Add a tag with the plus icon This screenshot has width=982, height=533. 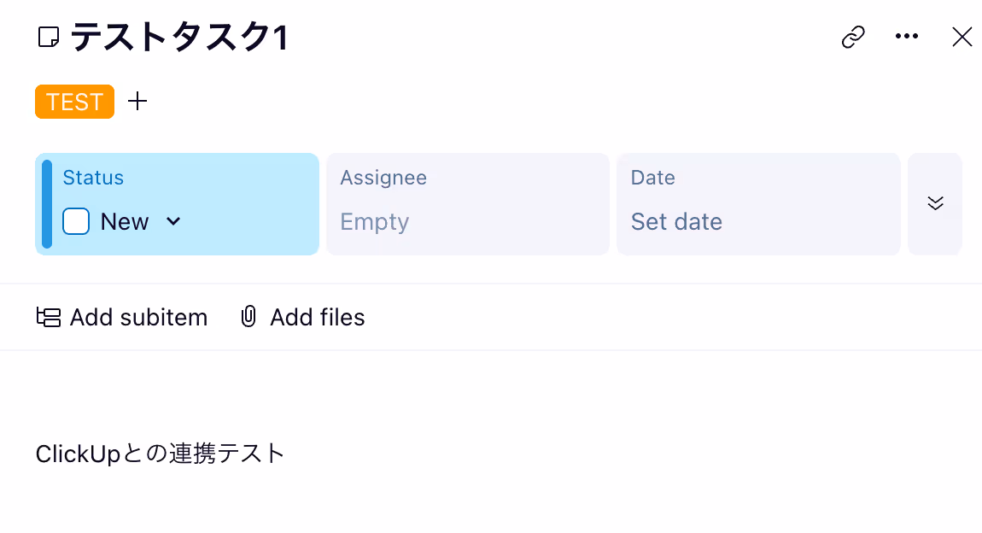tap(137, 101)
